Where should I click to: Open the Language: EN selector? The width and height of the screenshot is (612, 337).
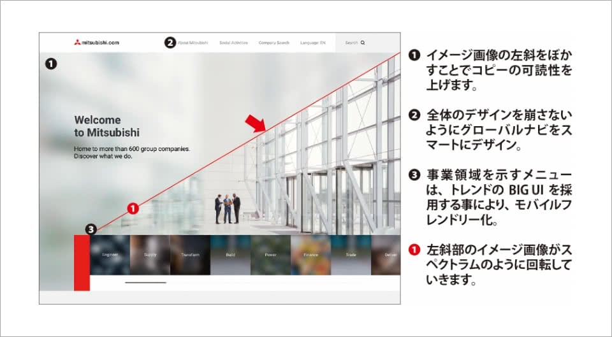pyautogui.click(x=313, y=43)
